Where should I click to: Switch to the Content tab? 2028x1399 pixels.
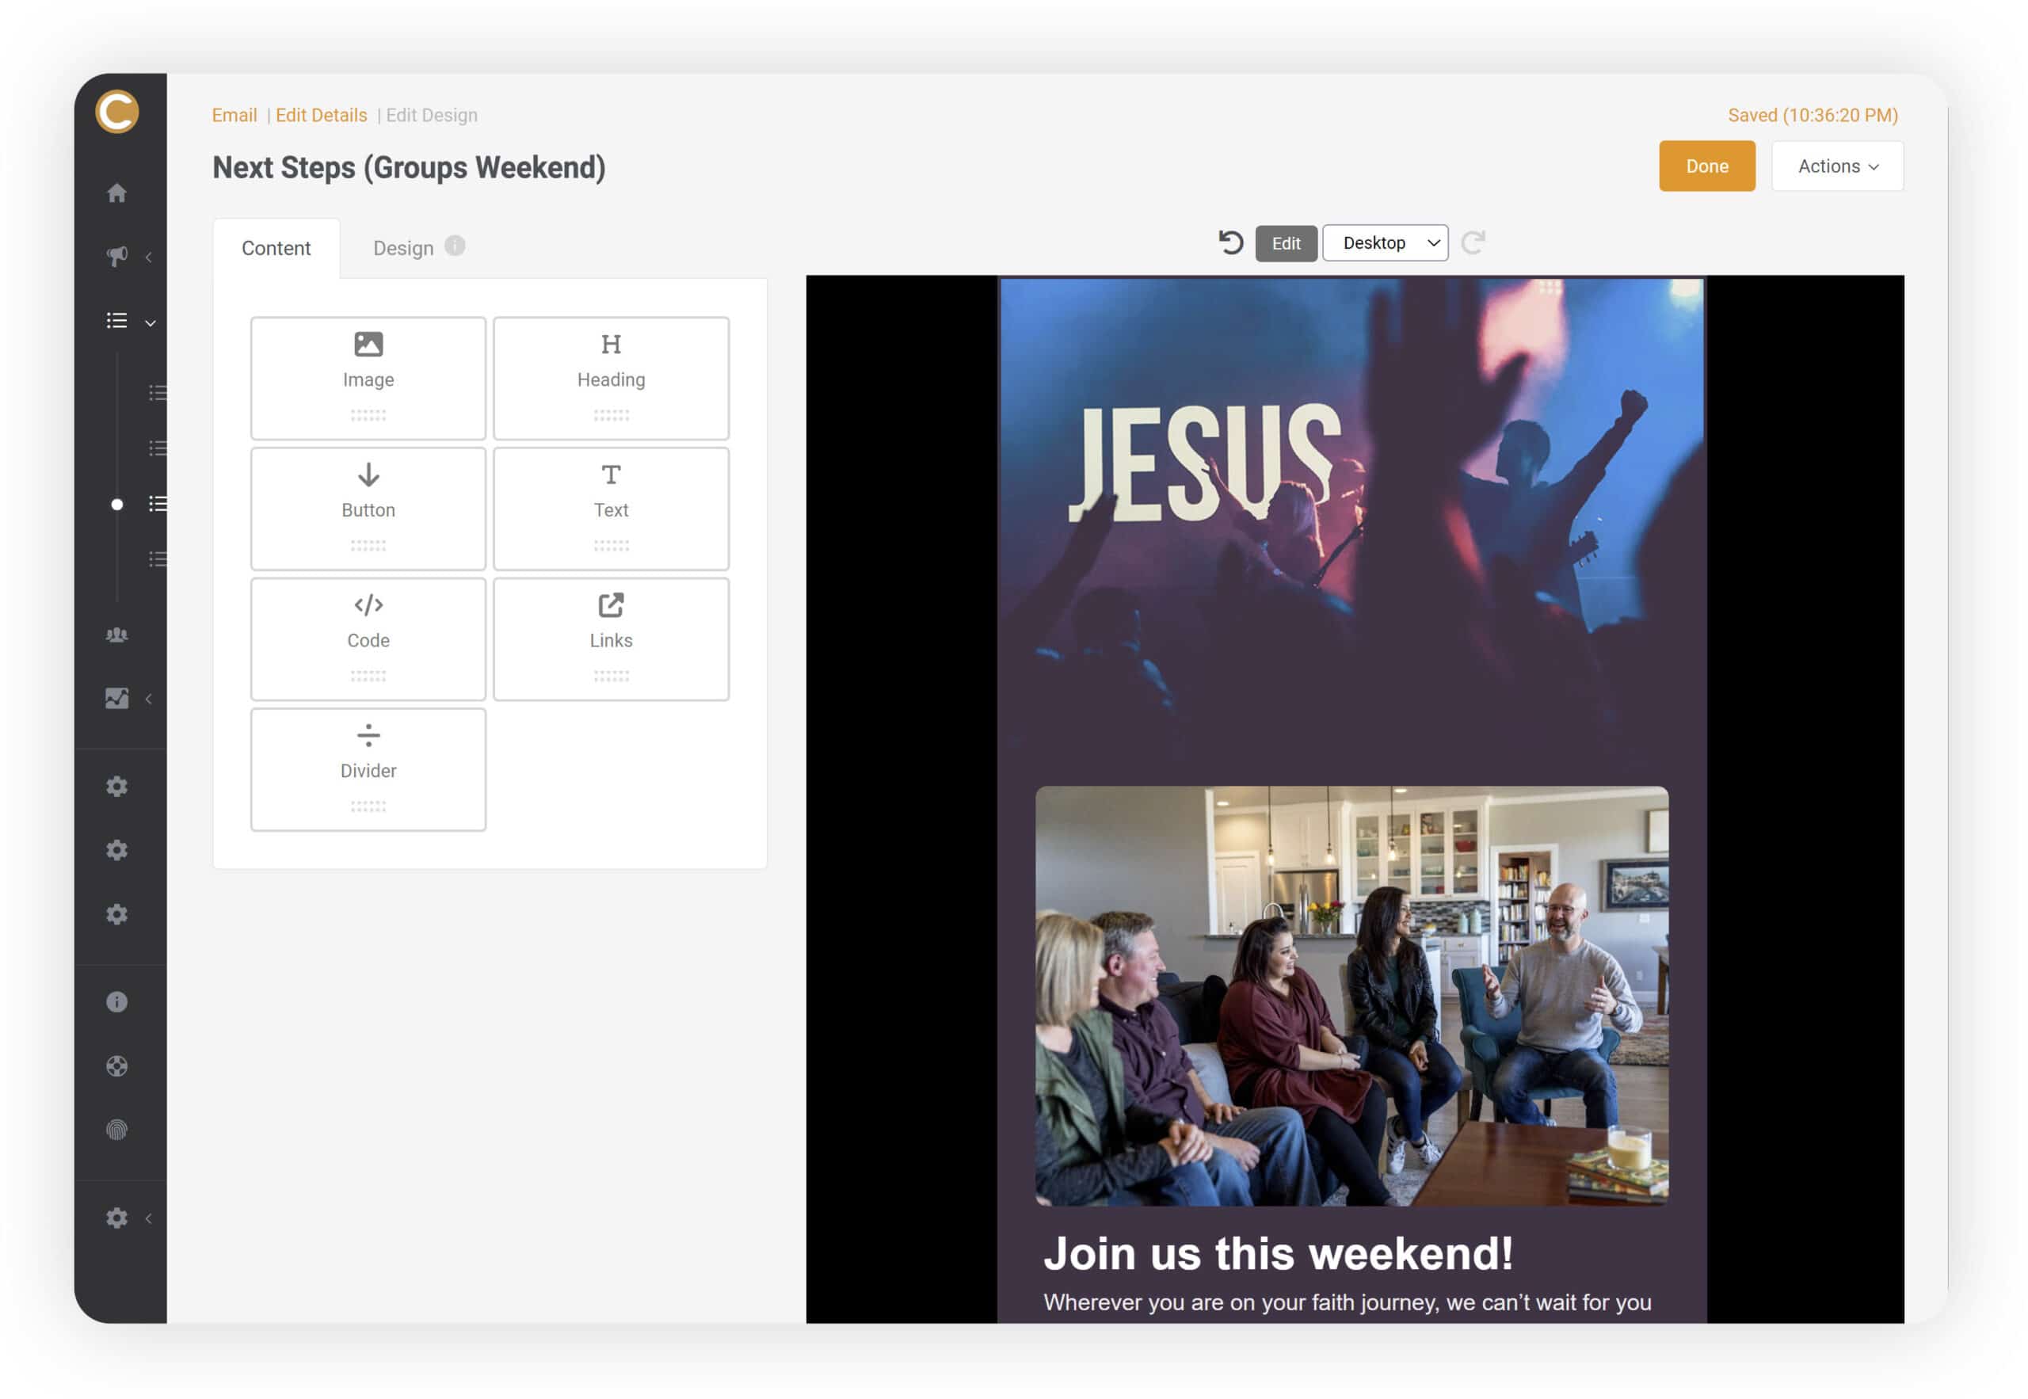276,249
